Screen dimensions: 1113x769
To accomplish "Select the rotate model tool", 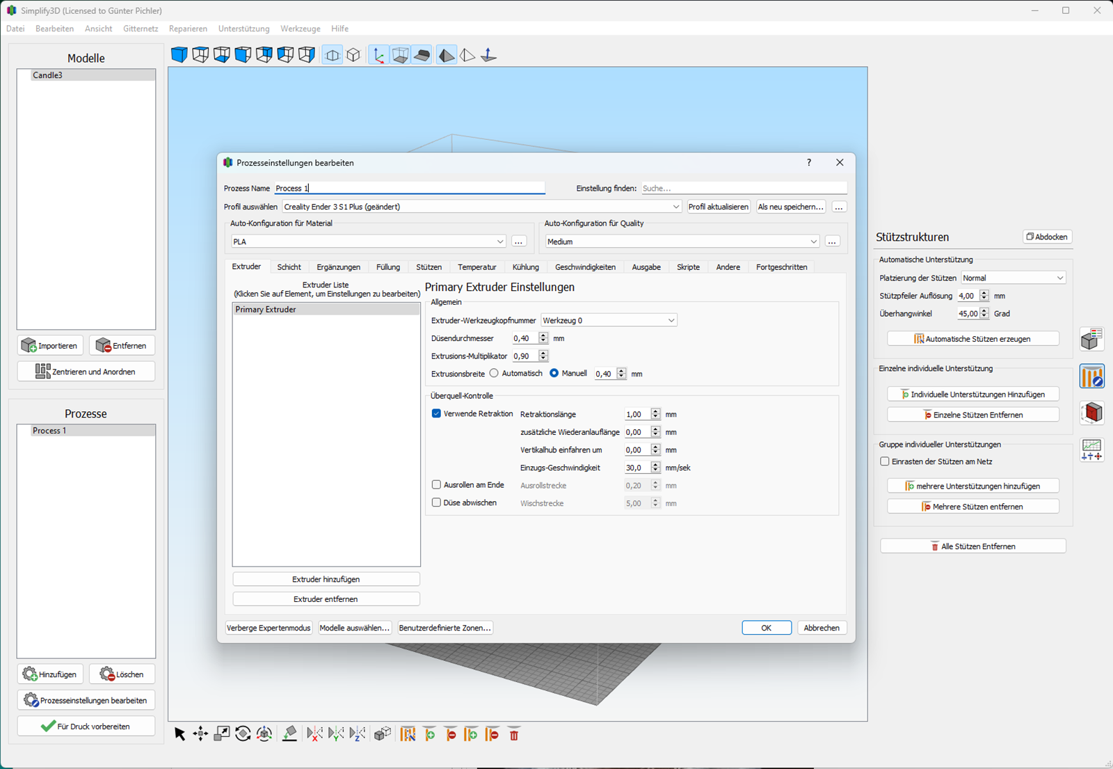I will pos(243,734).
